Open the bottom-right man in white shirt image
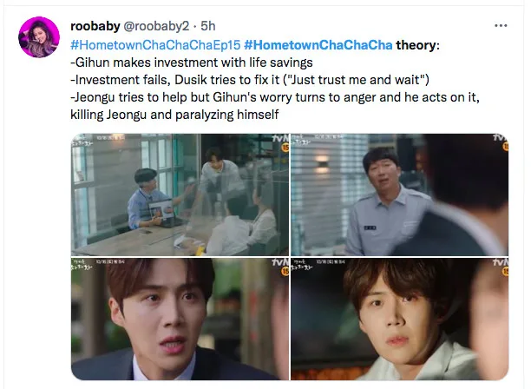Viewport: 531px width, 389px height. pyautogui.click(x=400, y=319)
